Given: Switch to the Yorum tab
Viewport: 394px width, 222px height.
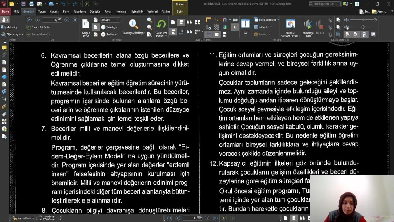Looking at the screenshot, I should [x=42, y=12].
